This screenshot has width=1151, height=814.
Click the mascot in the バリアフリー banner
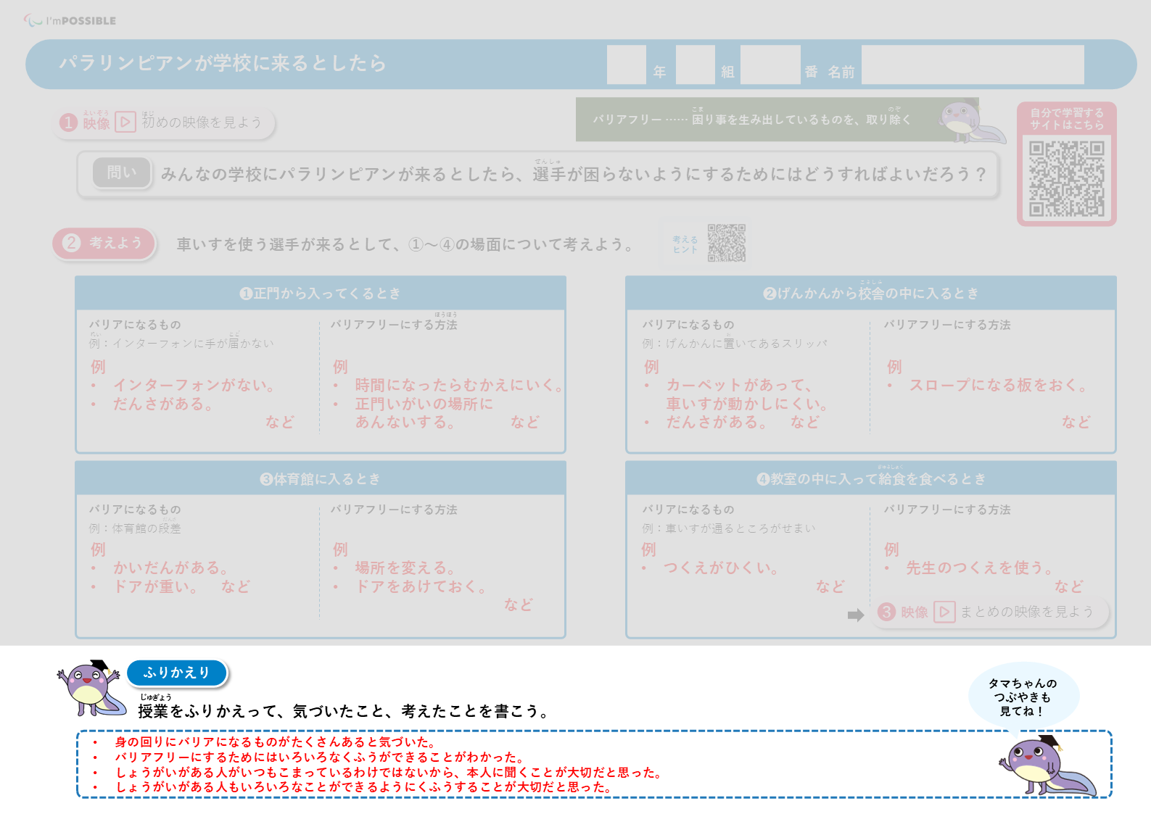click(x=968, y=120)
